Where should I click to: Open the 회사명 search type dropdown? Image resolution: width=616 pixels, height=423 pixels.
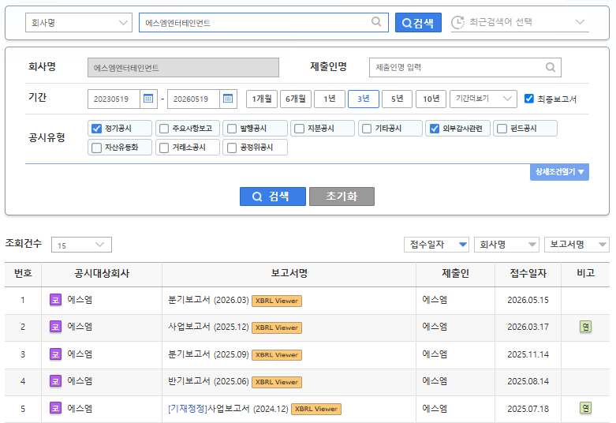[79, 22]
